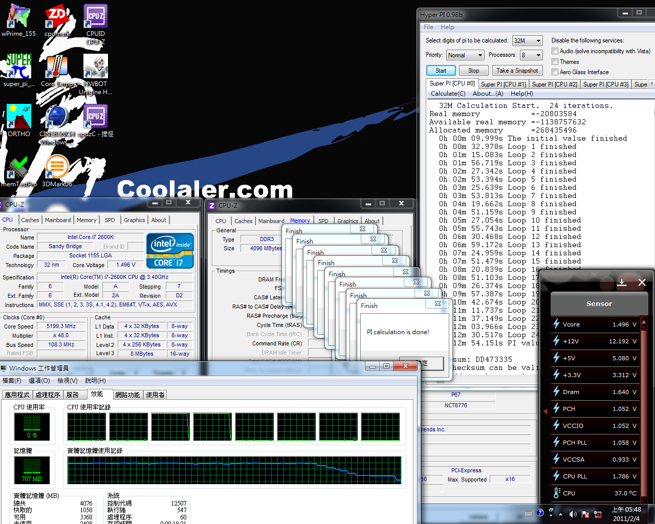This screenshot has height=524, width=655.
Task: Click the Intel Core i7 logo in CPU-Z
Action: [170, 251]
